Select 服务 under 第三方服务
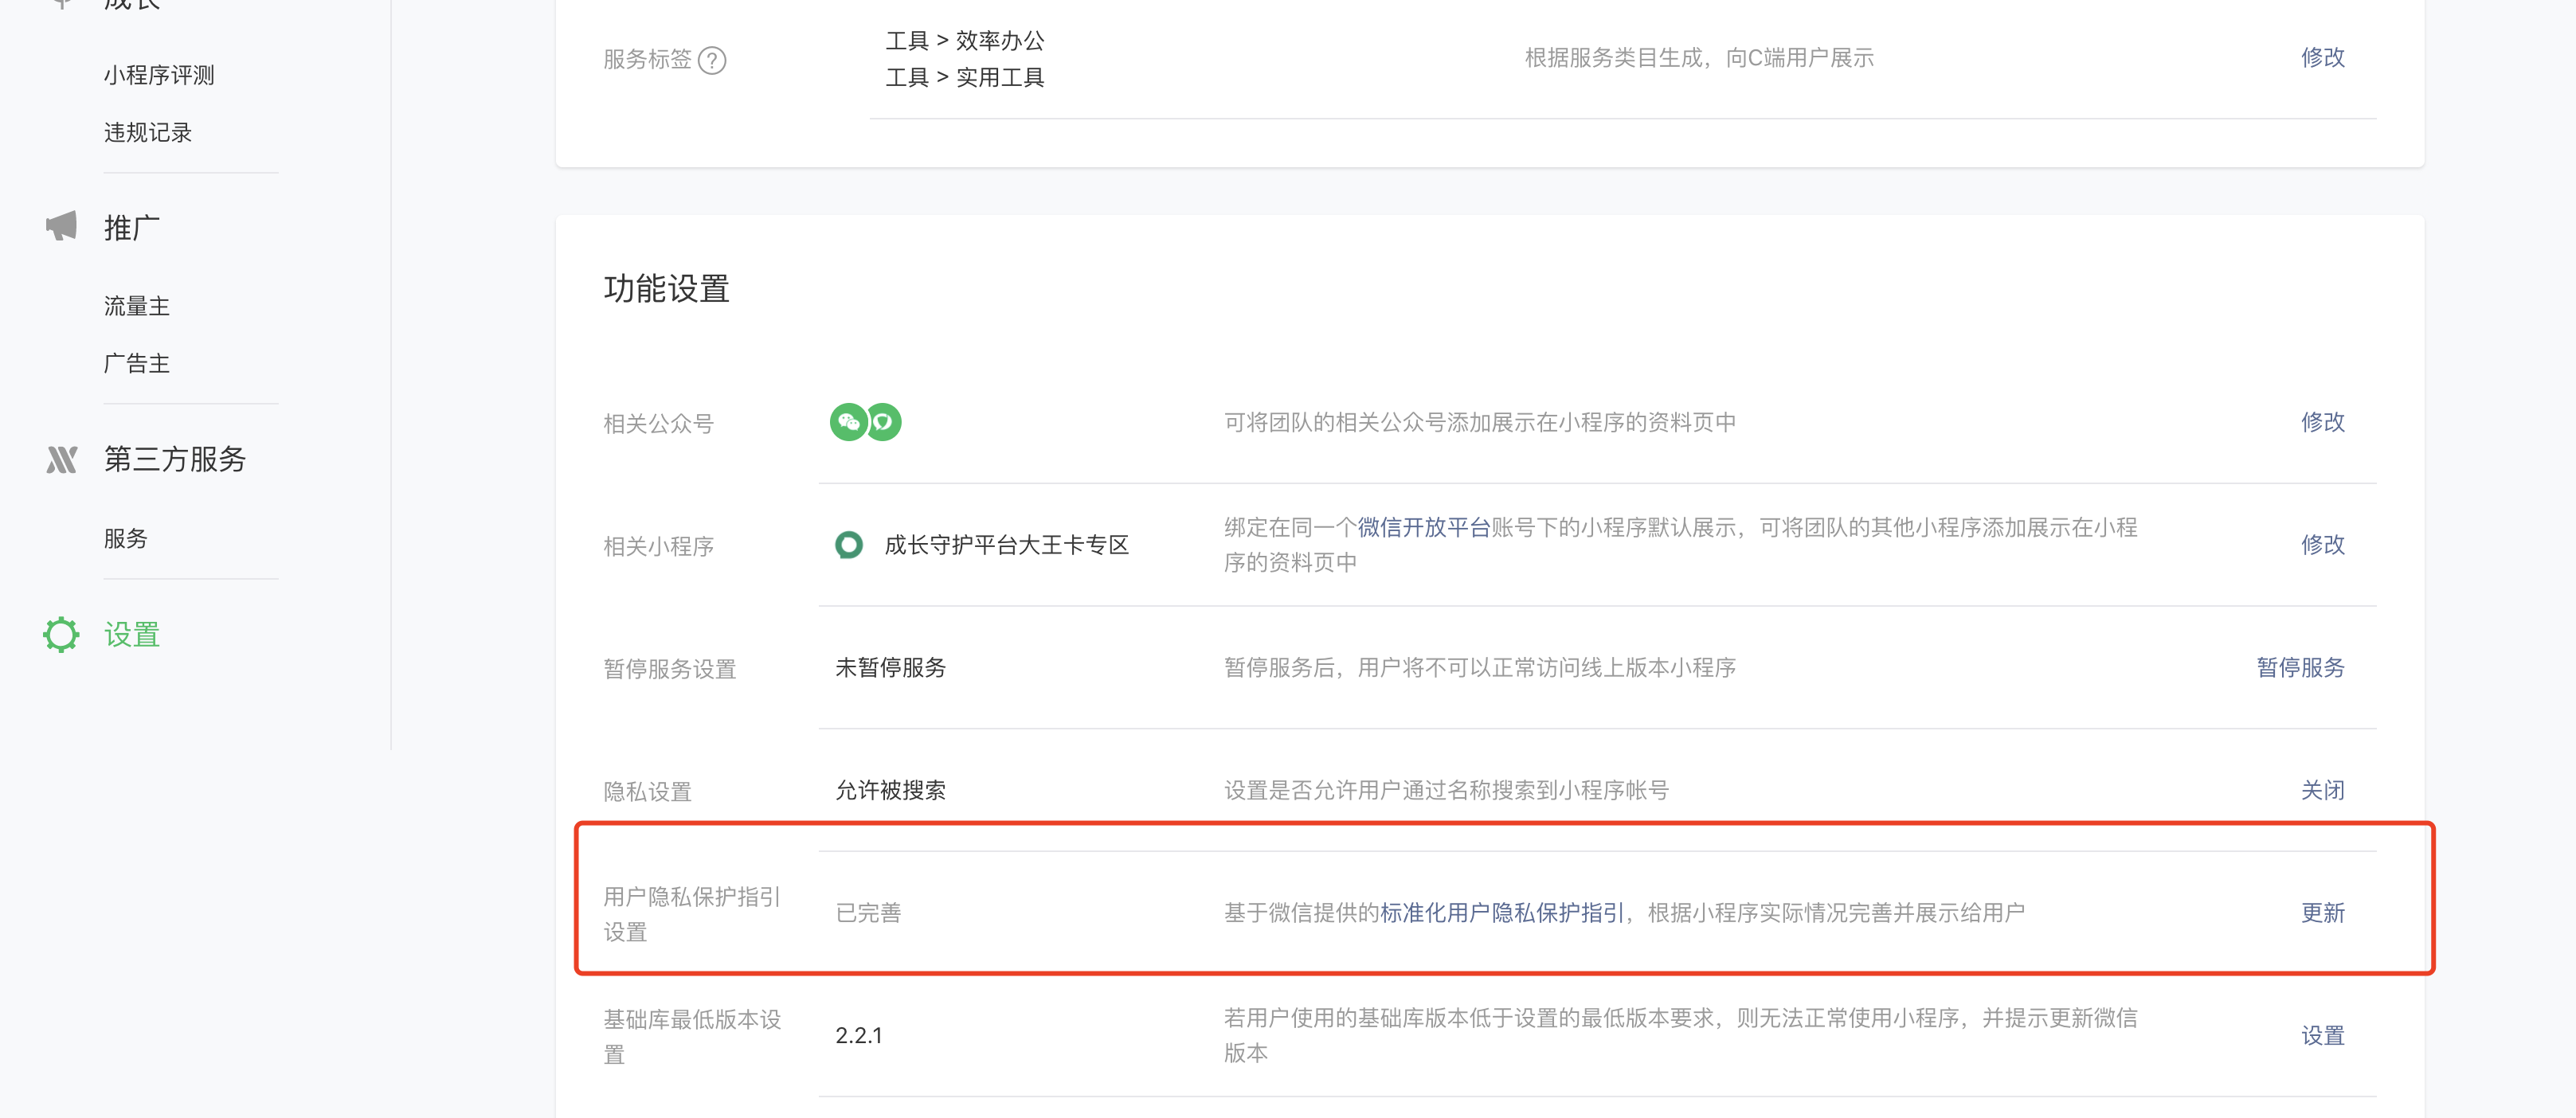 pos(125,538)
